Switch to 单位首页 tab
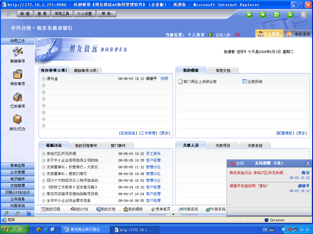 pyautogui.click(x=298, y=34)
